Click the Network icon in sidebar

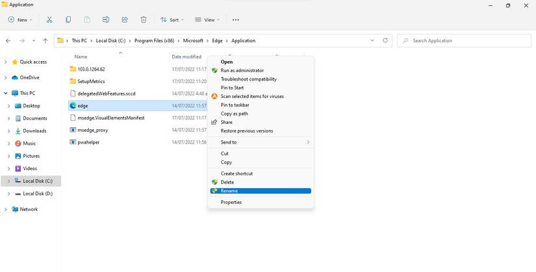[15, 209]
